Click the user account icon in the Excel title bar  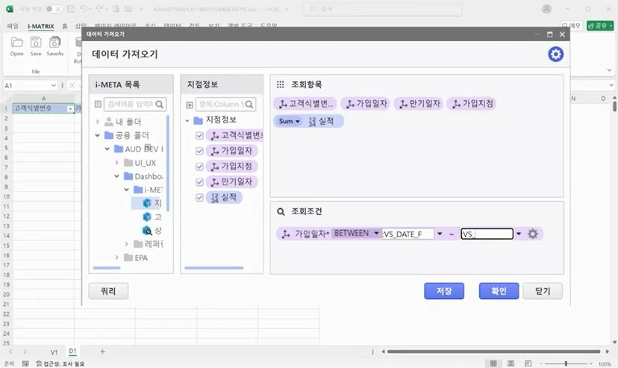point(546,9)
